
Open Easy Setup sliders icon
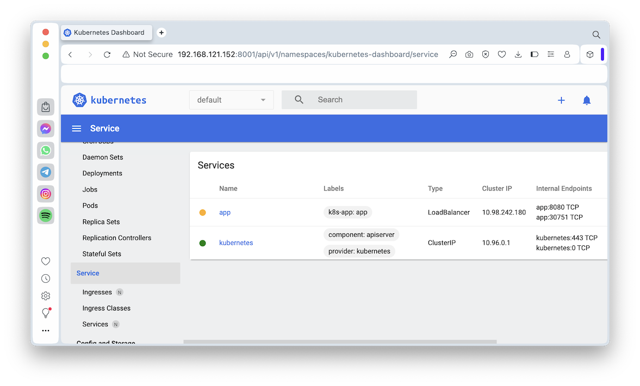pyautogui.click(x=551, y=54)
